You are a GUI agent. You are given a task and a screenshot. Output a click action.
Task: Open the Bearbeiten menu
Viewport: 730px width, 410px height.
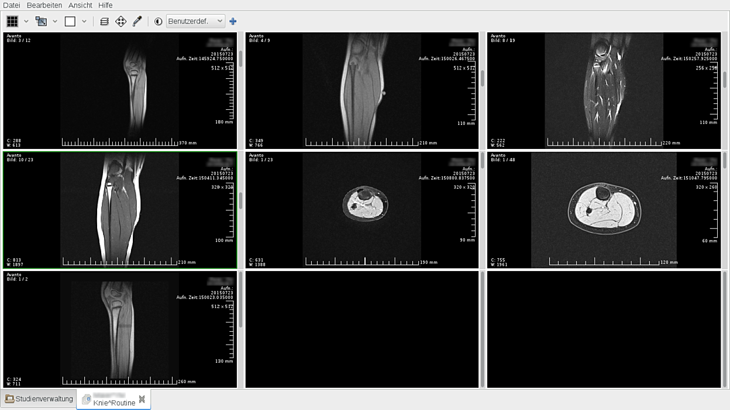[44, 5]
